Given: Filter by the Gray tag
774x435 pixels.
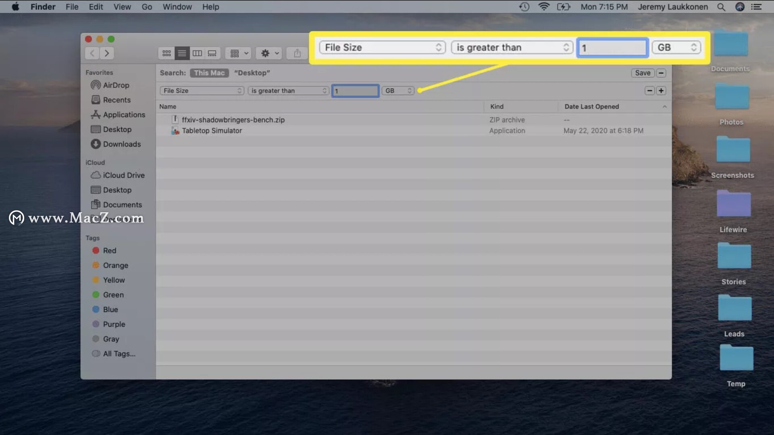Looking at the screenshot, I should pos(106,339).
